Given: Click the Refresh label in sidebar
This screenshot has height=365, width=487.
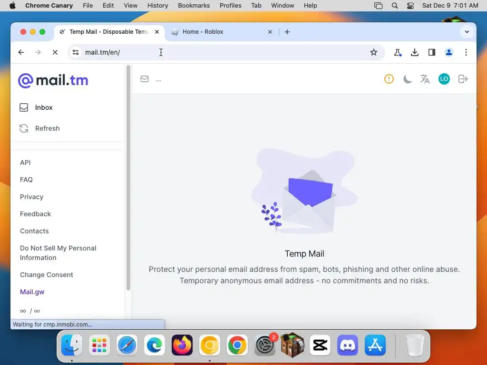Looking at the screenshot, I should 47,128.
